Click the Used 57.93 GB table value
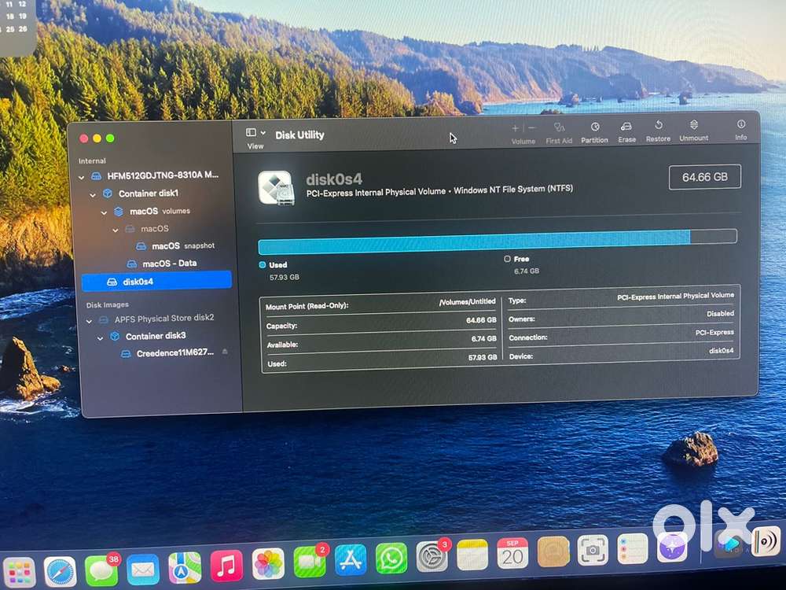This screenshot has height=590, width=786. point(483,357)
